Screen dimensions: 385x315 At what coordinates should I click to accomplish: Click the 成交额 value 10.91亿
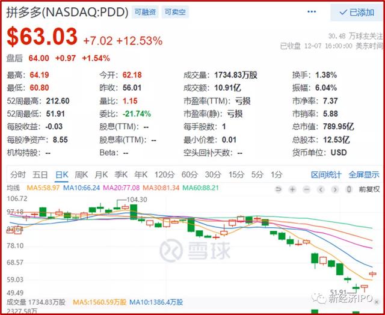coord(227,88)
